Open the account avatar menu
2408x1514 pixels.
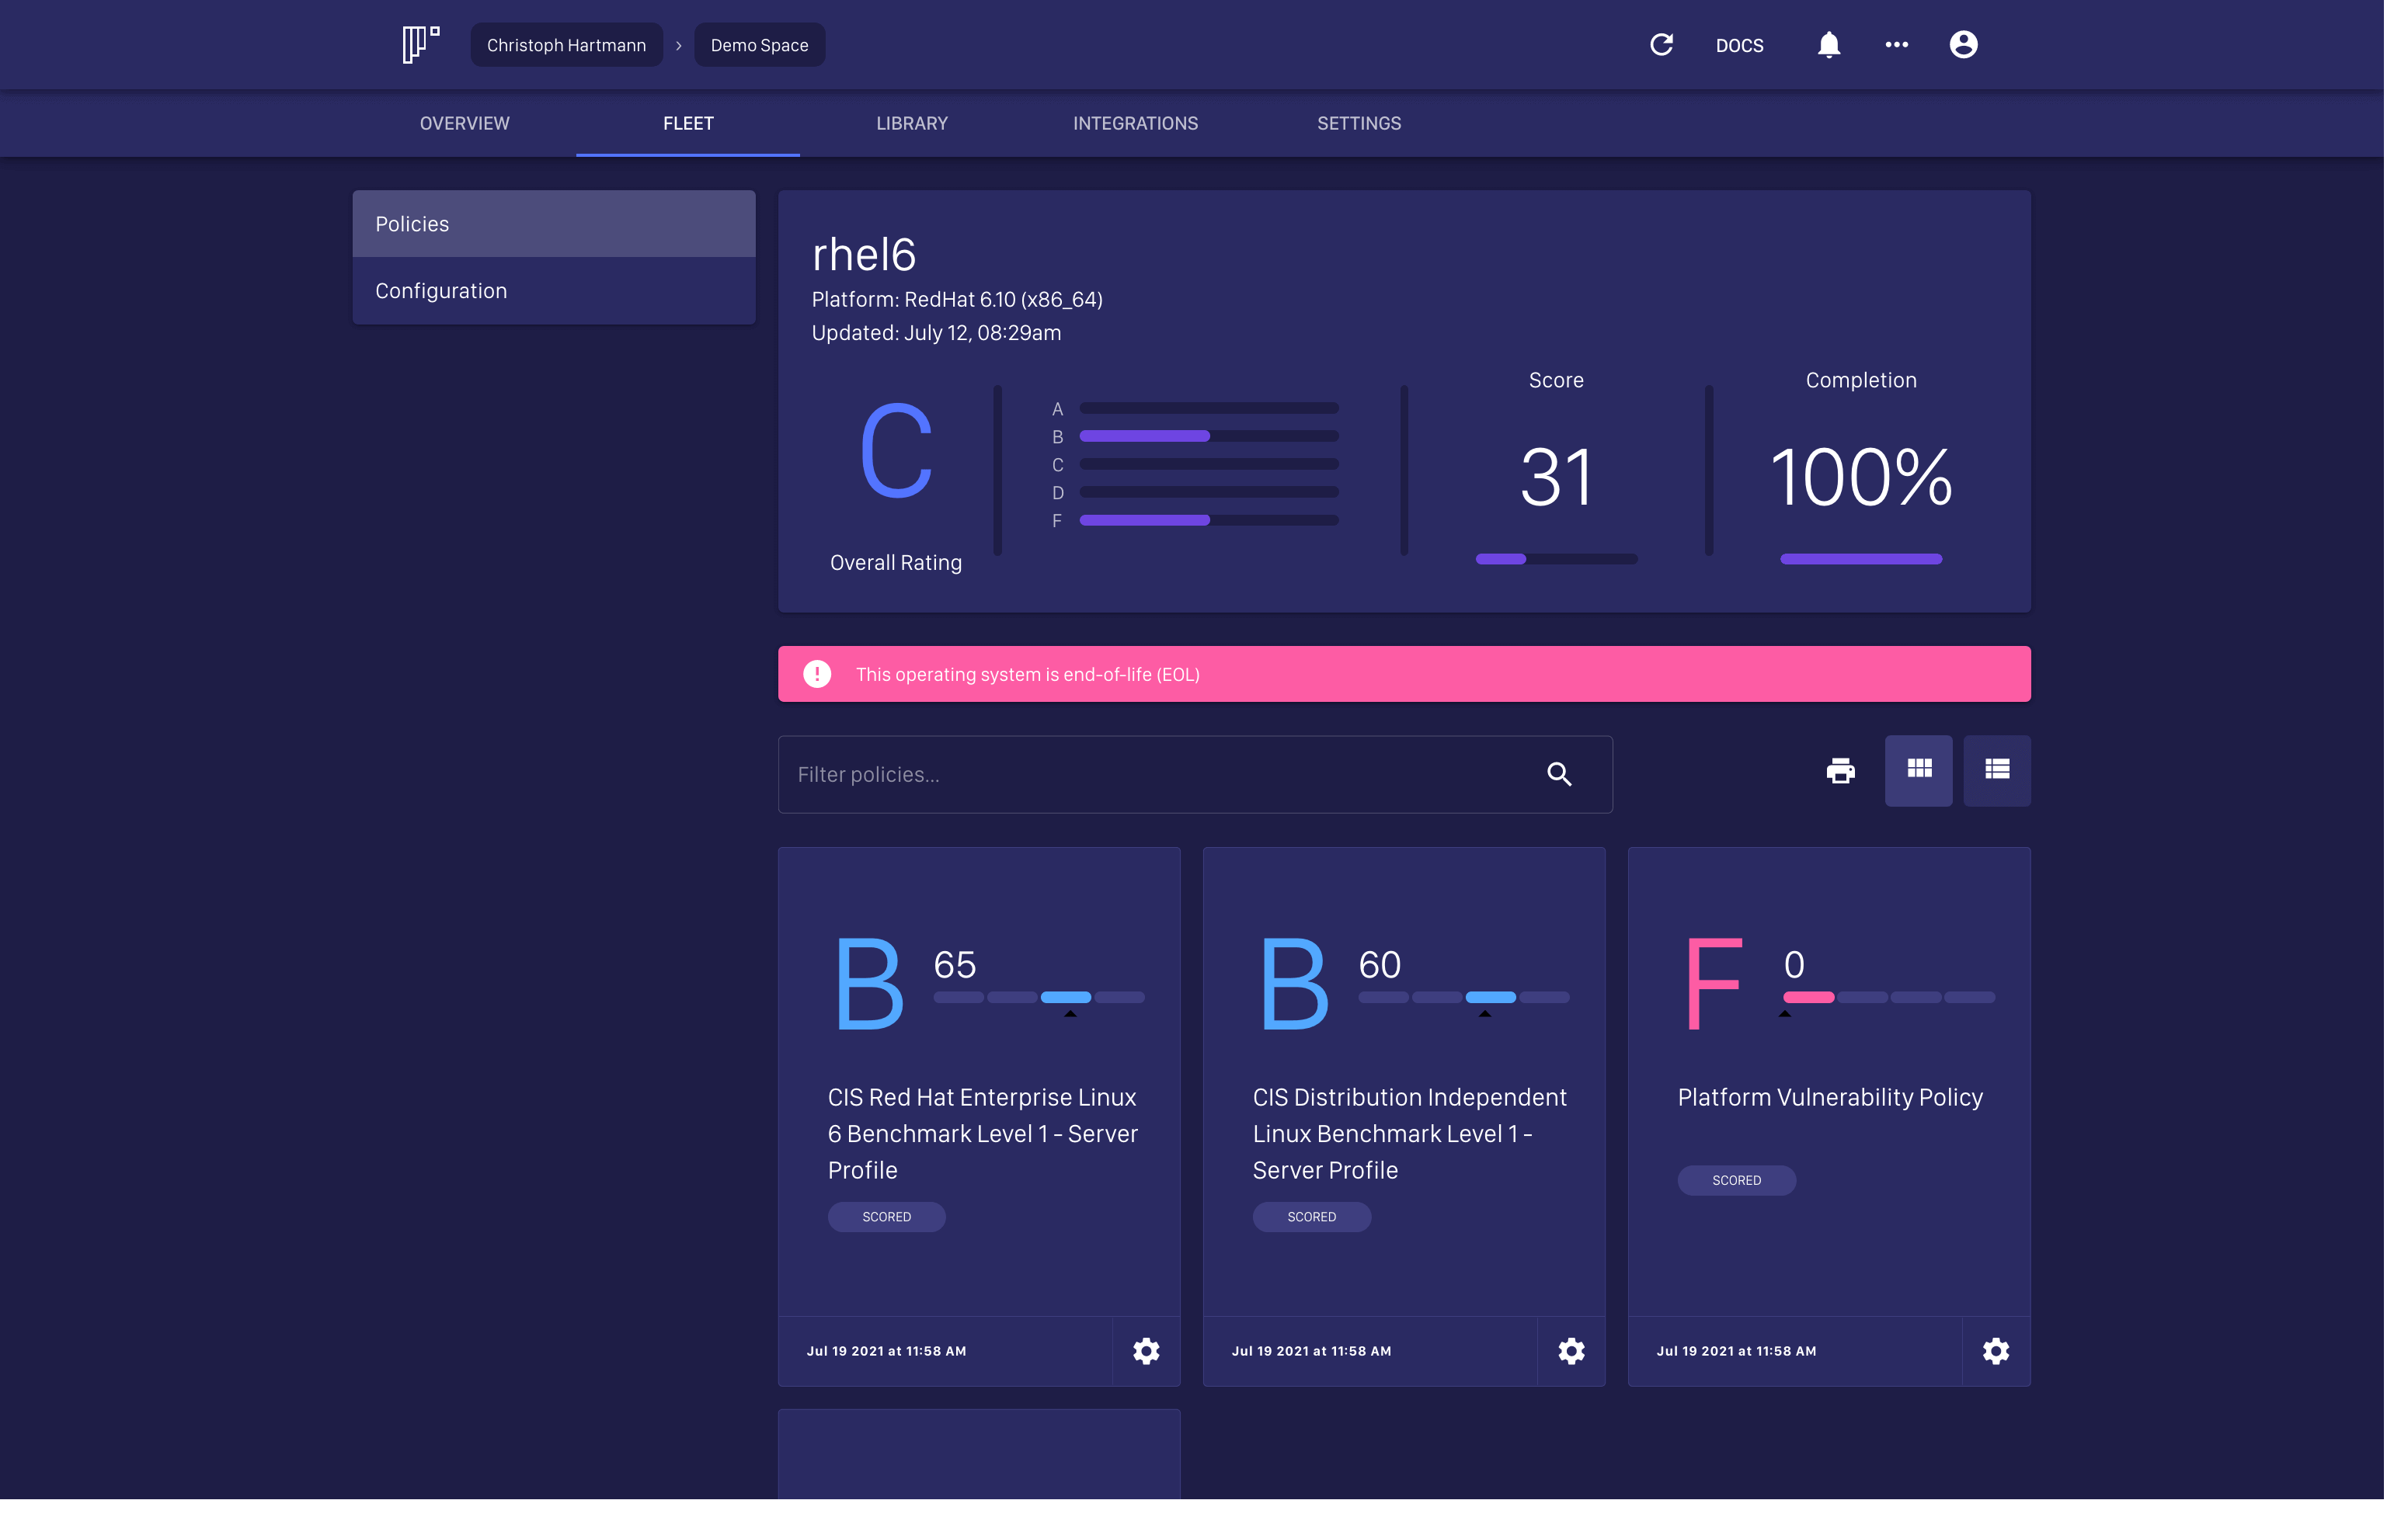point(1963,45)
